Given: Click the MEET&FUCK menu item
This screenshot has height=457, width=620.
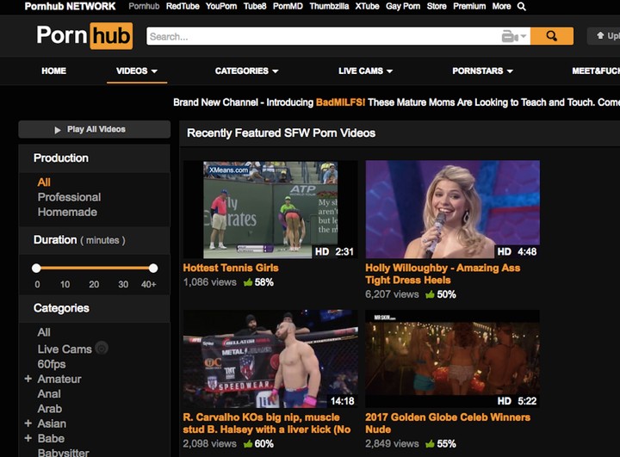Looking at the screenshot, I should (596, 71).
